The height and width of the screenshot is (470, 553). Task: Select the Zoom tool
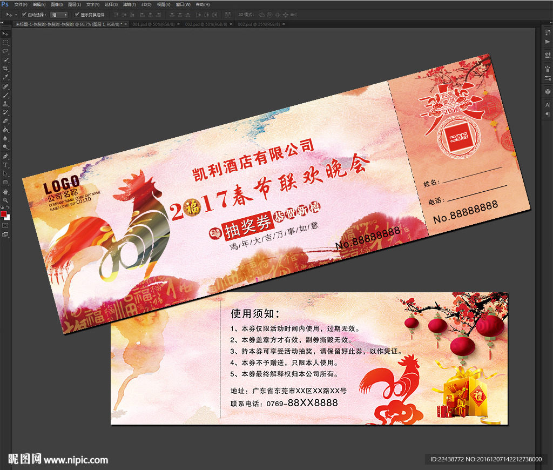pos(5,200)
